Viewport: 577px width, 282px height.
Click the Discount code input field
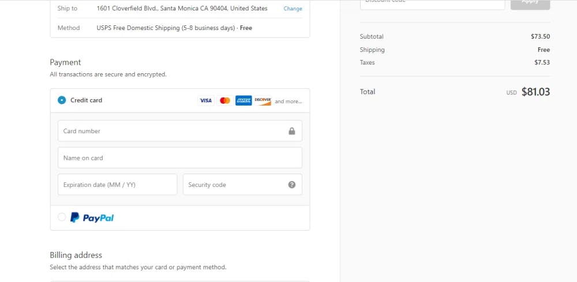432,3
